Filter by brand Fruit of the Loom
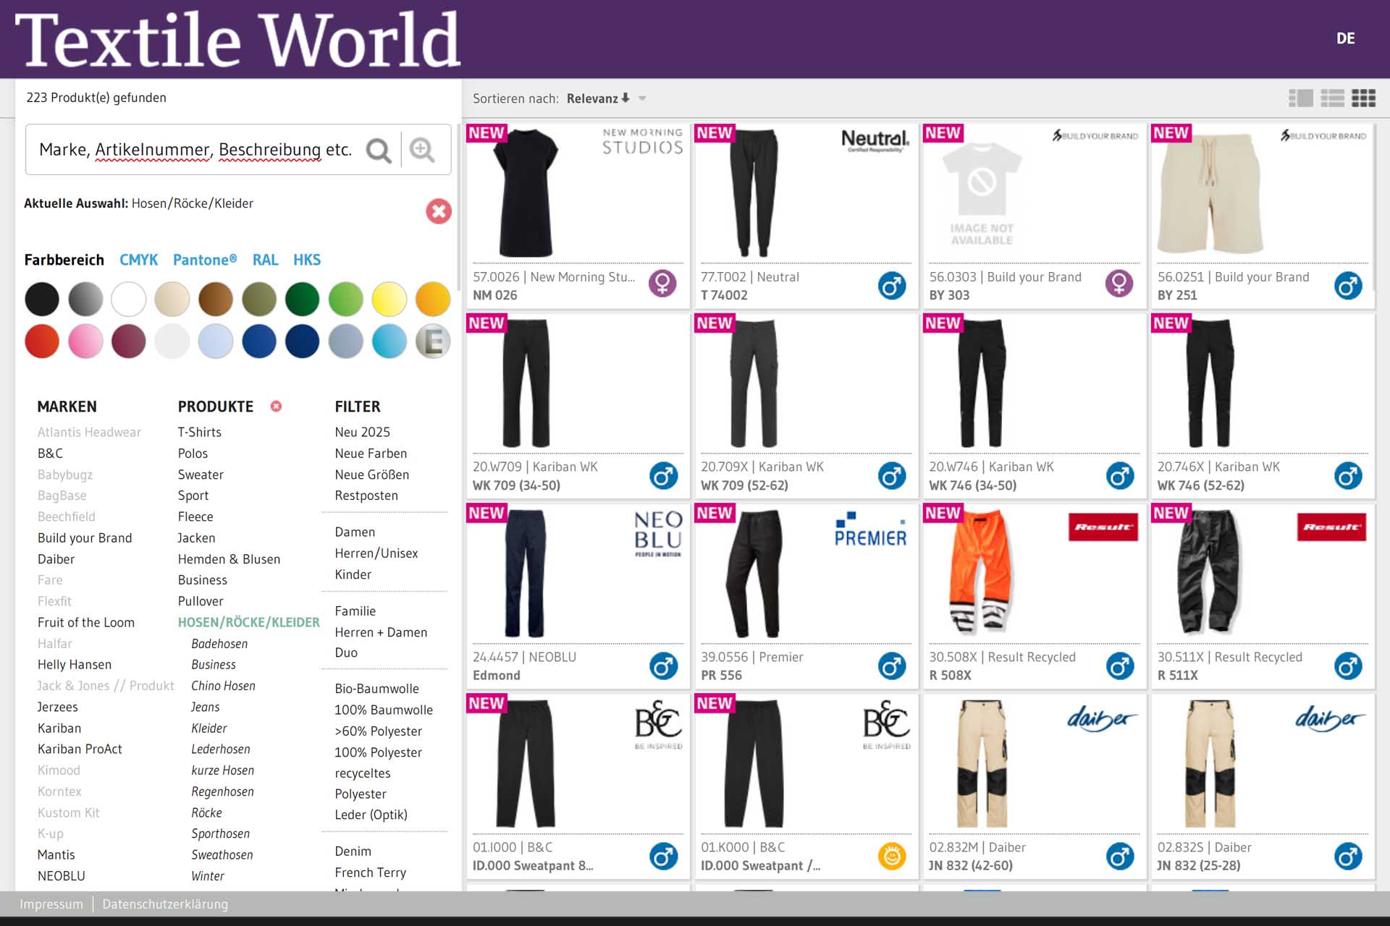Image resolution: width=1390 pixels, height=926 pixels. coord(86,623)
